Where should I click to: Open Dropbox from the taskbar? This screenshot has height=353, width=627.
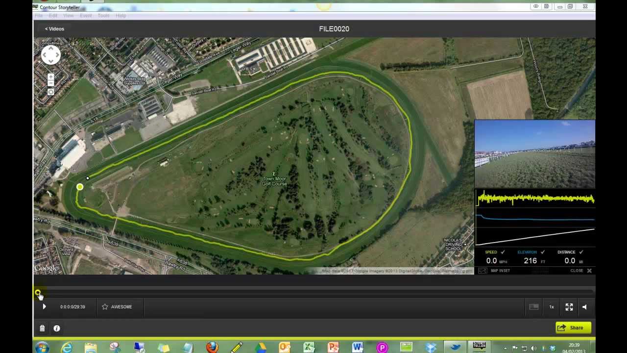[x=431, y=347]
